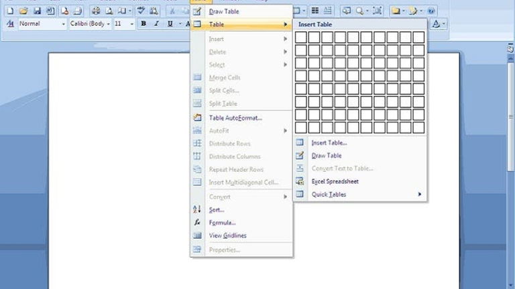Click the Help question mark icon
This screenshot has height=289, width=515.
(431, 11)
